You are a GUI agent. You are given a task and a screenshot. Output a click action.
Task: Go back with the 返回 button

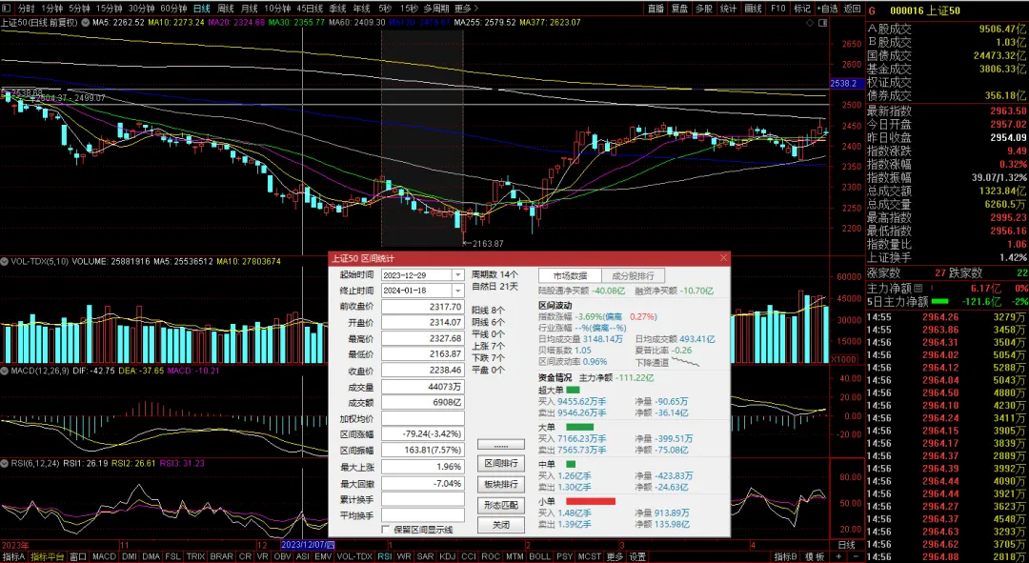[852, 9]
